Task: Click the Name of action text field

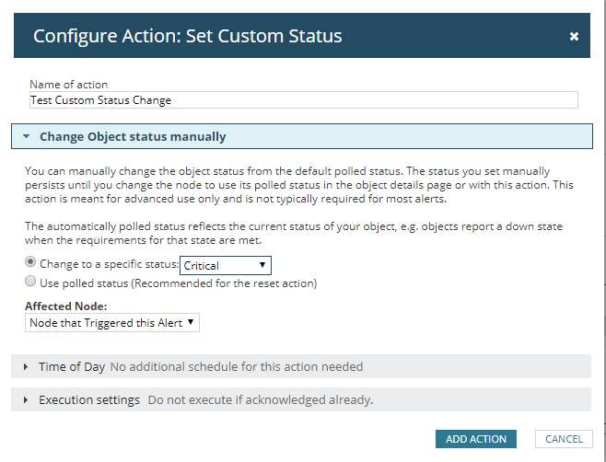Action: (303, 100)
